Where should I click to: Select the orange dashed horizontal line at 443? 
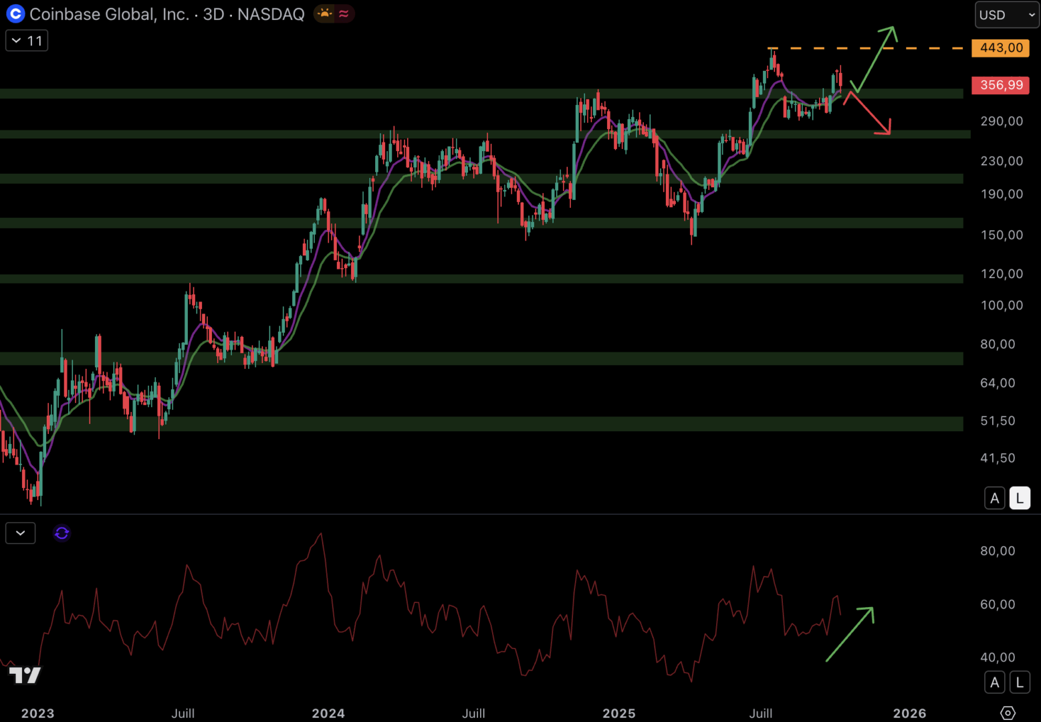pos(869,48)
